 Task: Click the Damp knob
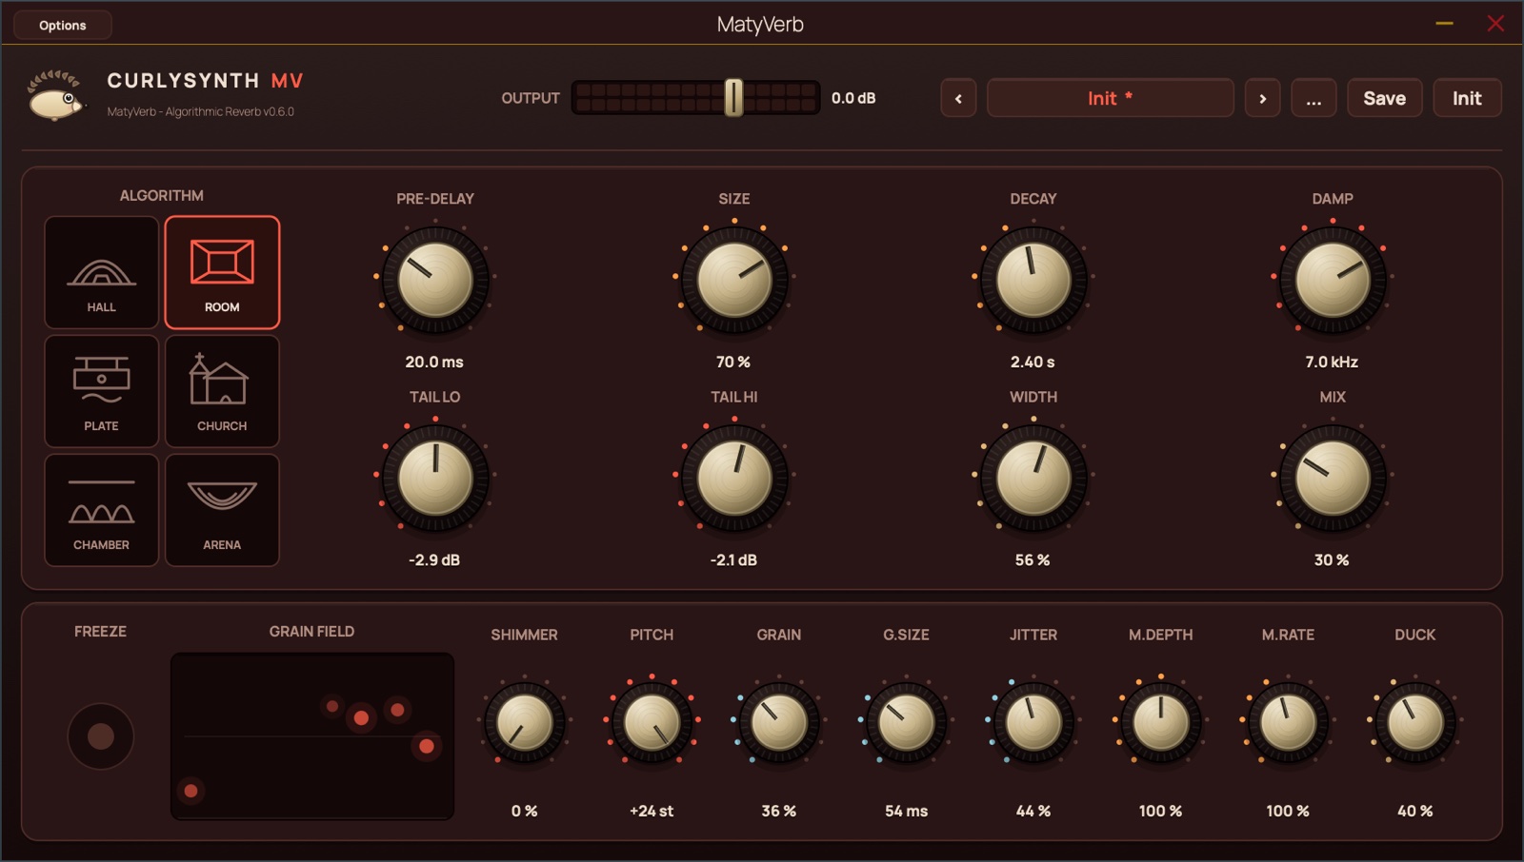1333,280
